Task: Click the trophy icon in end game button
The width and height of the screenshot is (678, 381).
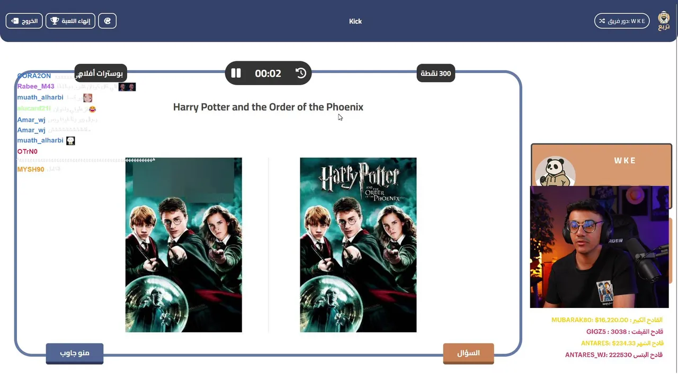Action: click(x=55, y=21)
